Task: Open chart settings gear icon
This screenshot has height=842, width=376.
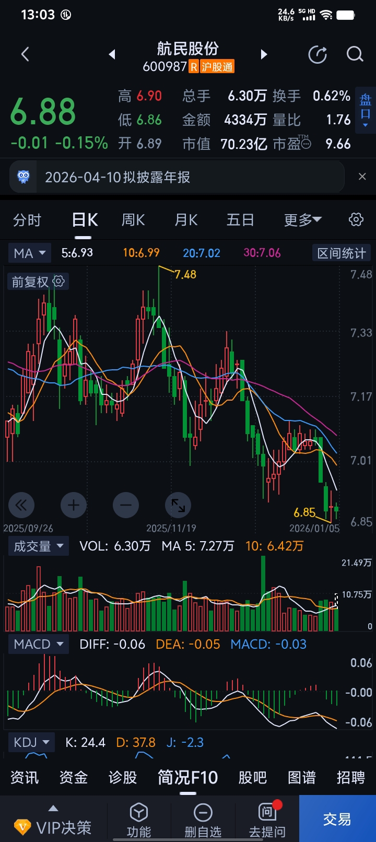Action: pyautogui.click(x=356, y=219)
